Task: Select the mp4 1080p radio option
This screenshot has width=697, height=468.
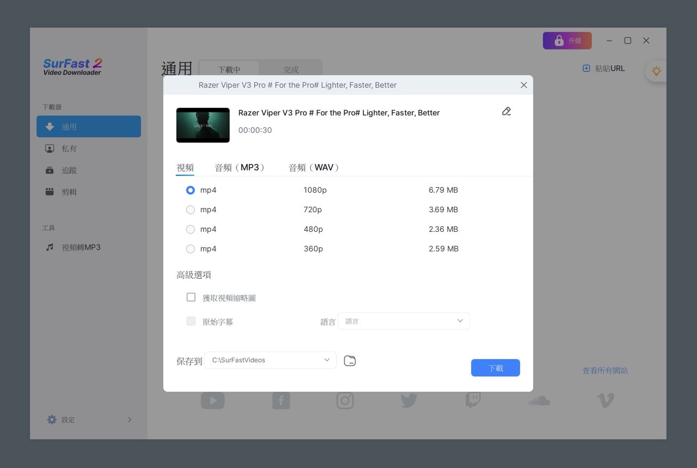Action: pyautogui.click(x=190, y=190)
